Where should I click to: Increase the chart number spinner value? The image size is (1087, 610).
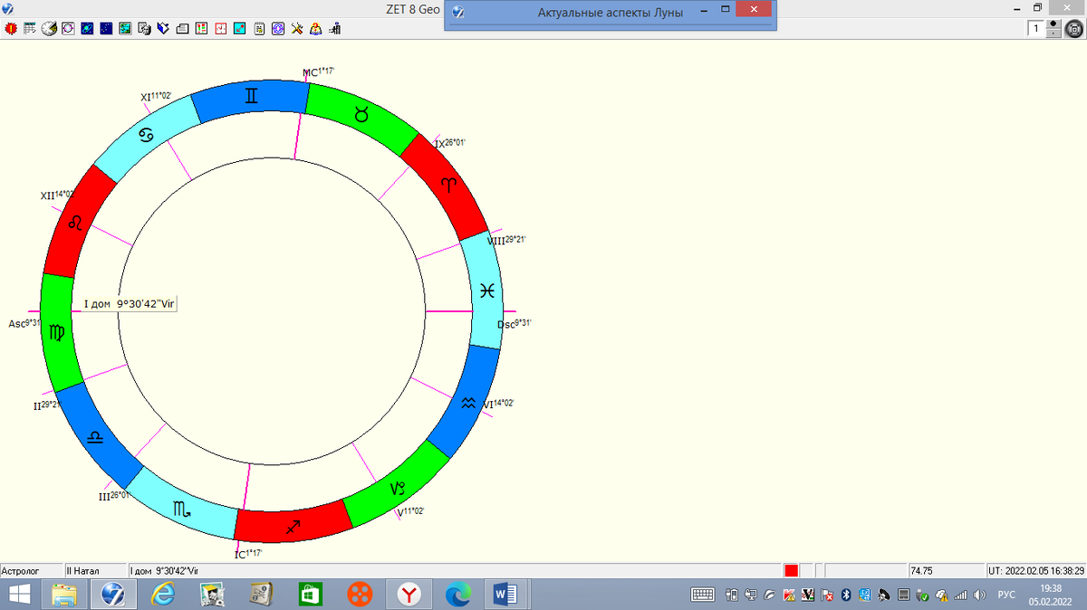tap(1053, 24)
